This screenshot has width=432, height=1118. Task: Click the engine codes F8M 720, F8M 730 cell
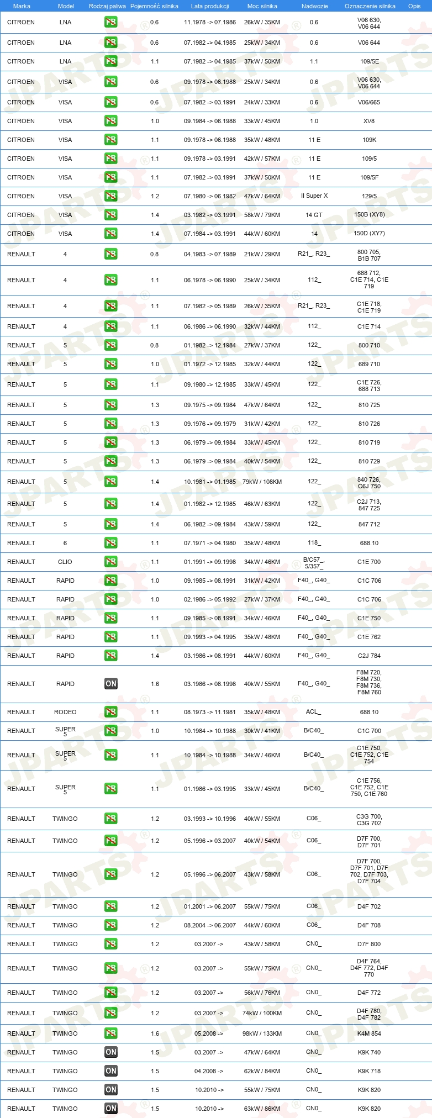click(369, 682)
